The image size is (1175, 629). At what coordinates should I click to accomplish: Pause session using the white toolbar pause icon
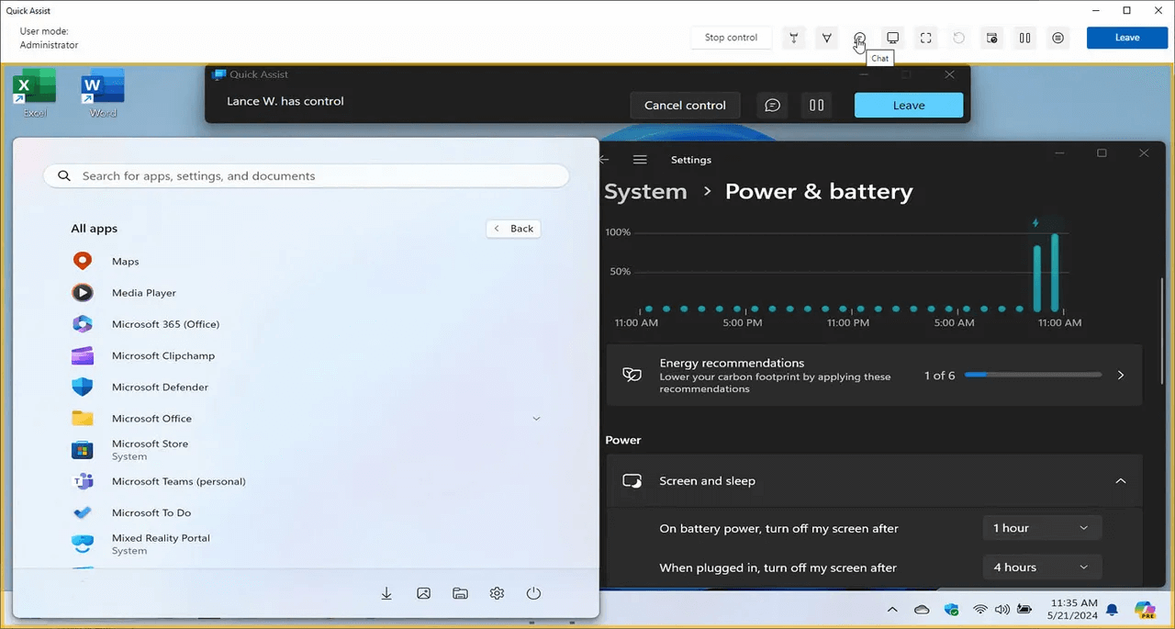pyautogui.click(x=1025, y=38)
